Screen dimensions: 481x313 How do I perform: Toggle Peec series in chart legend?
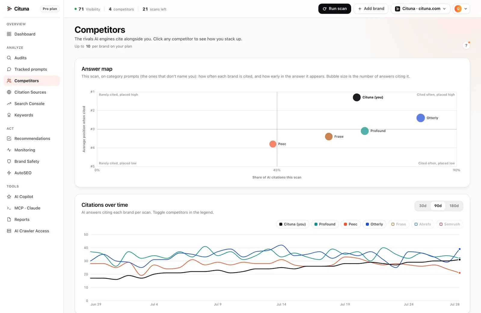tap(351, 224)
